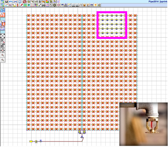Viewport: 168px width, 147px height.
Task: Click the sprinkler head photo thumbnail
Action: pyautogui.click(x=143, y=124)
